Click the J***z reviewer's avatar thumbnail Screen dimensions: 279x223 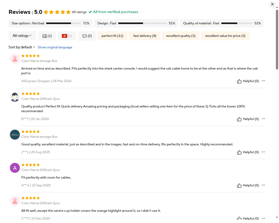(x=15, y=135)
